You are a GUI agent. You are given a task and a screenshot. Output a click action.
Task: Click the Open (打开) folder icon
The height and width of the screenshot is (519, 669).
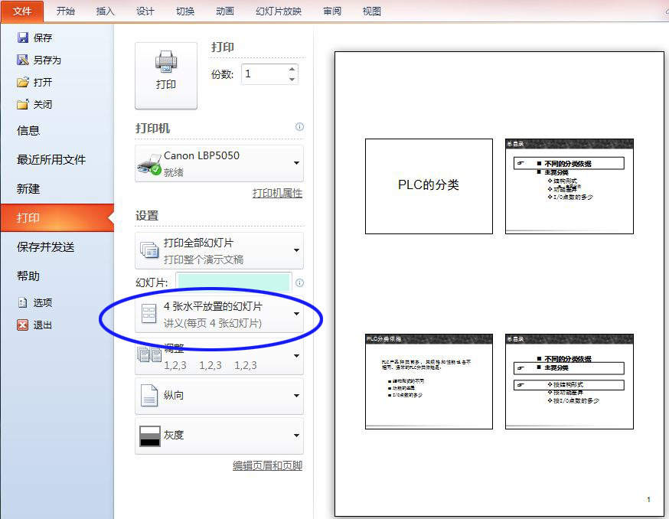24,82
